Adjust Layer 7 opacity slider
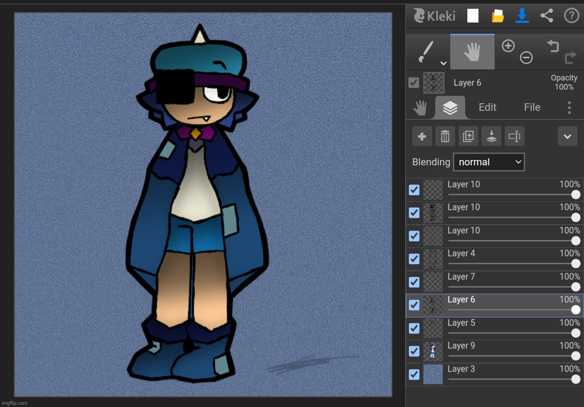The height and width of the screenshot is (407, 584). 514,287
